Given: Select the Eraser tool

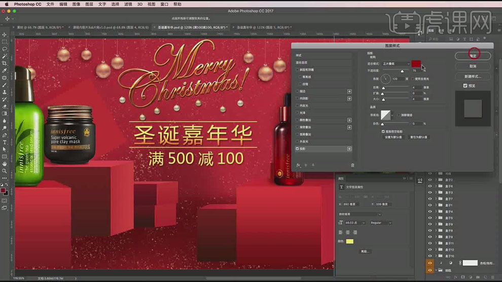Looking at the screenshot, I should coord(5,106).
